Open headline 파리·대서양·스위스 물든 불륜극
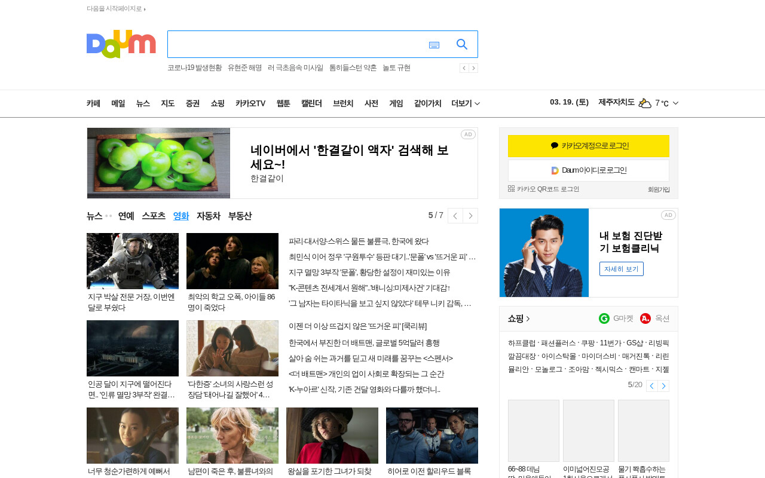The height and width of the screenshot is (478, 765). point(359,241)
